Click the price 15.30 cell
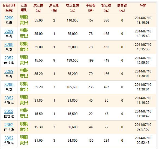This screenshot has height=149, width=159. point(38,127)
